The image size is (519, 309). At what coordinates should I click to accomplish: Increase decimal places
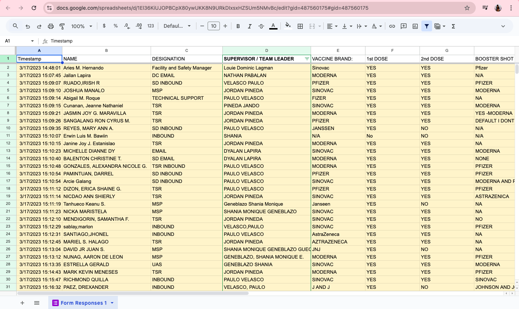pos(139,26)
